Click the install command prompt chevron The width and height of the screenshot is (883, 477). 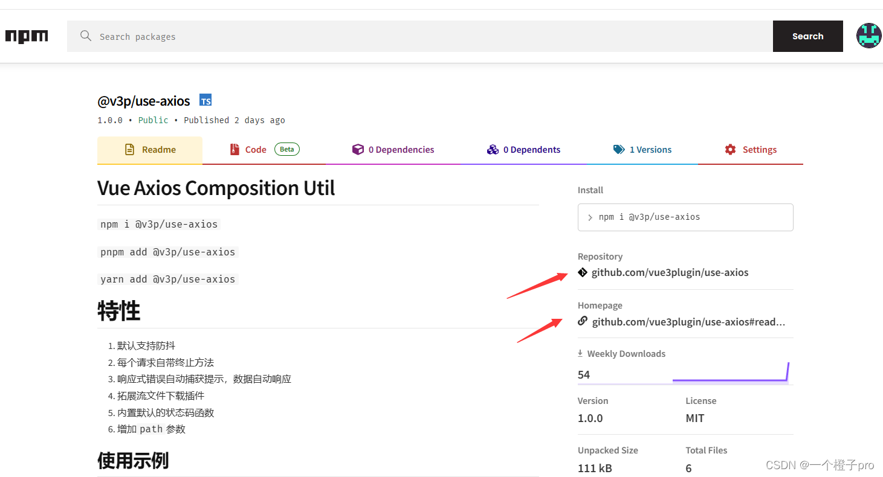pos(590,217)
